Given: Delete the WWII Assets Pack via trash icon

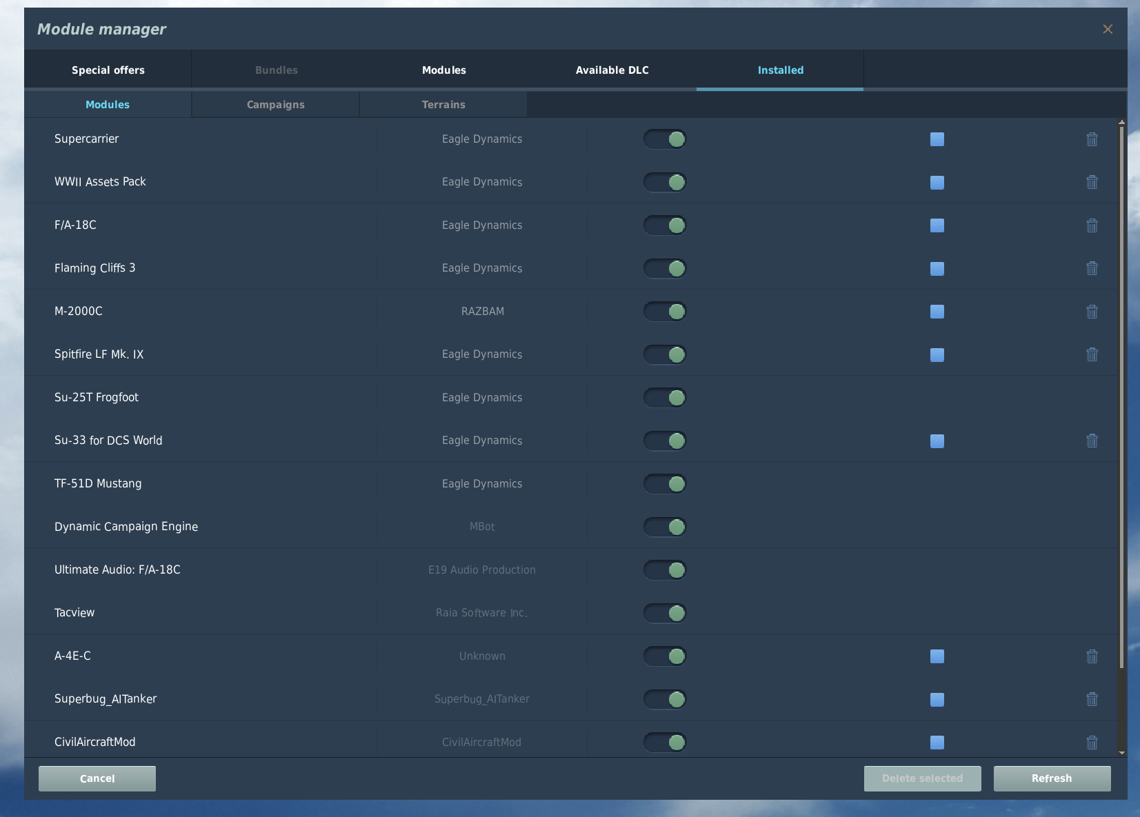Looking at the screenshot, I should [x=1092, y=182].
